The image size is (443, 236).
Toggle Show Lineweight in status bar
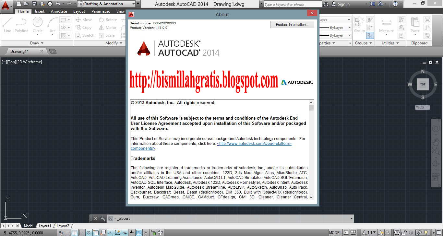coord(131,232)
